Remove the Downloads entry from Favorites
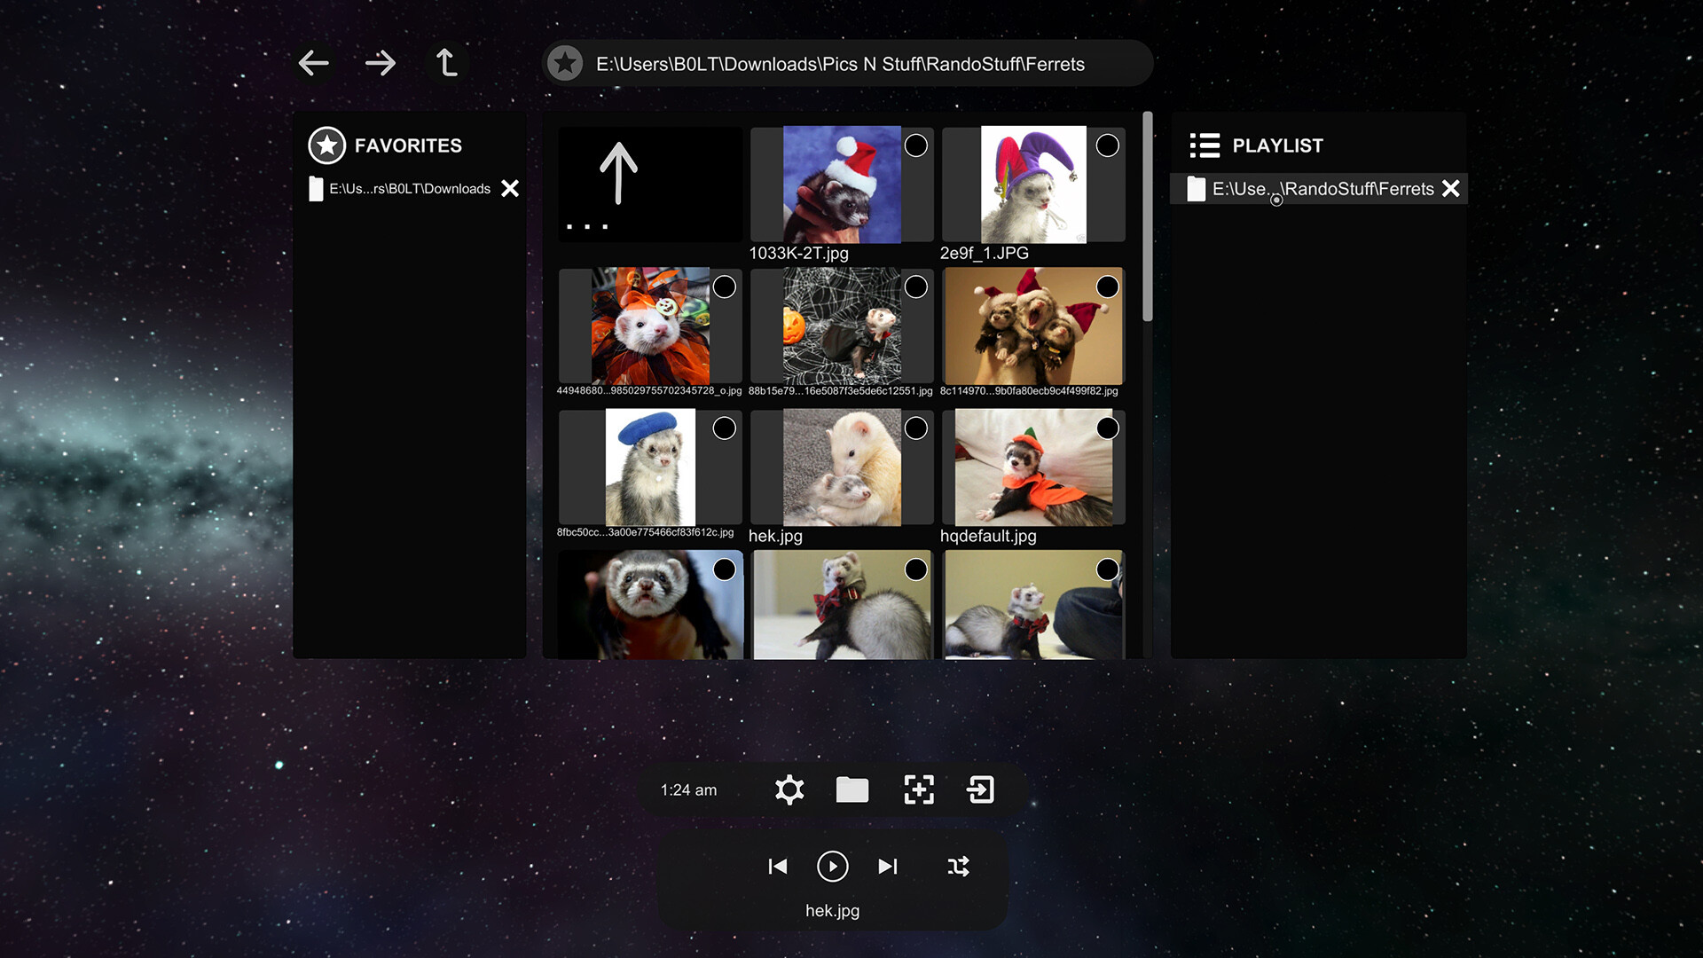This screenshot has width=1703, height=958. tap(509, 188)
